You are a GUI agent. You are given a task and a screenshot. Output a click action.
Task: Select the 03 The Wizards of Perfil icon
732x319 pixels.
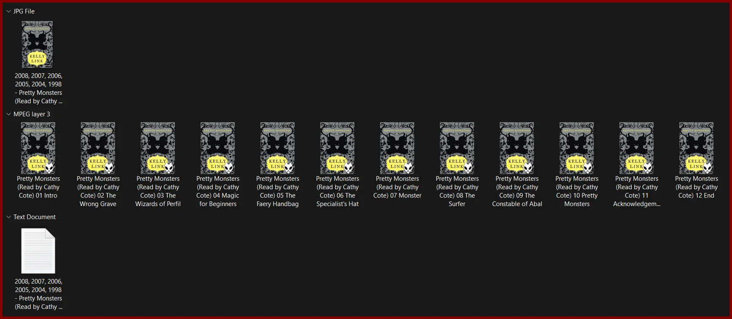coord(158,148)
